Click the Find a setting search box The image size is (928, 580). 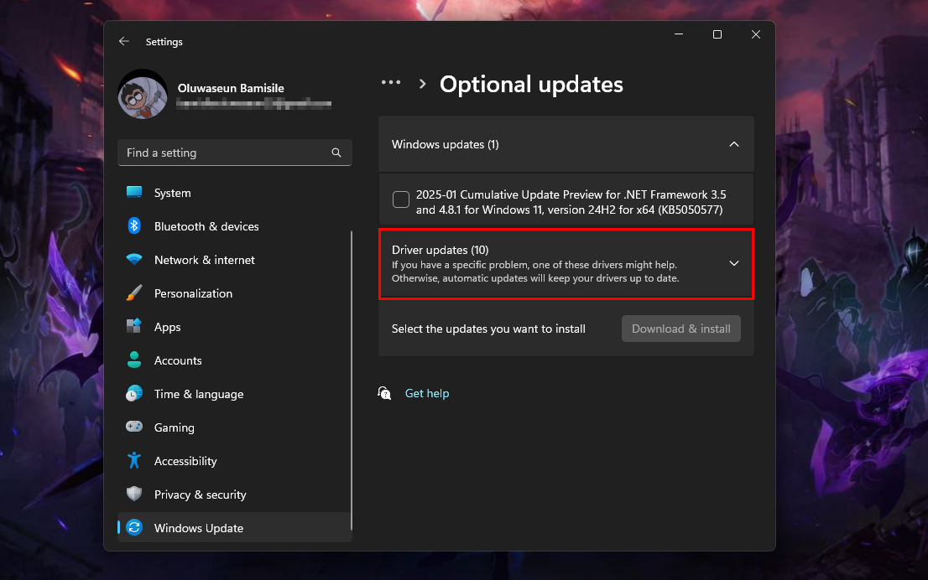(227, 153)
